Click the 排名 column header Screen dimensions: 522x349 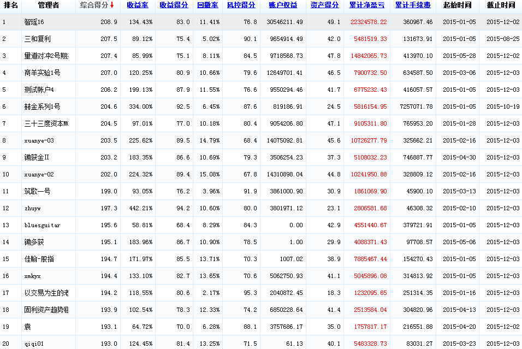tap(11, 5)
